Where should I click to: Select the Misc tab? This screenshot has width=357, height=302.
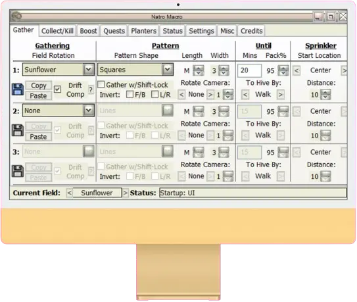pyautogui.click(x=227, y=31)
